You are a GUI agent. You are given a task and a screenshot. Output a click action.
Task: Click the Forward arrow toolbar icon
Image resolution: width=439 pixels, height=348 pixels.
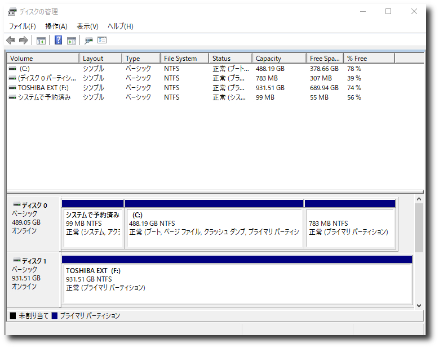click(x=24, y=41)
